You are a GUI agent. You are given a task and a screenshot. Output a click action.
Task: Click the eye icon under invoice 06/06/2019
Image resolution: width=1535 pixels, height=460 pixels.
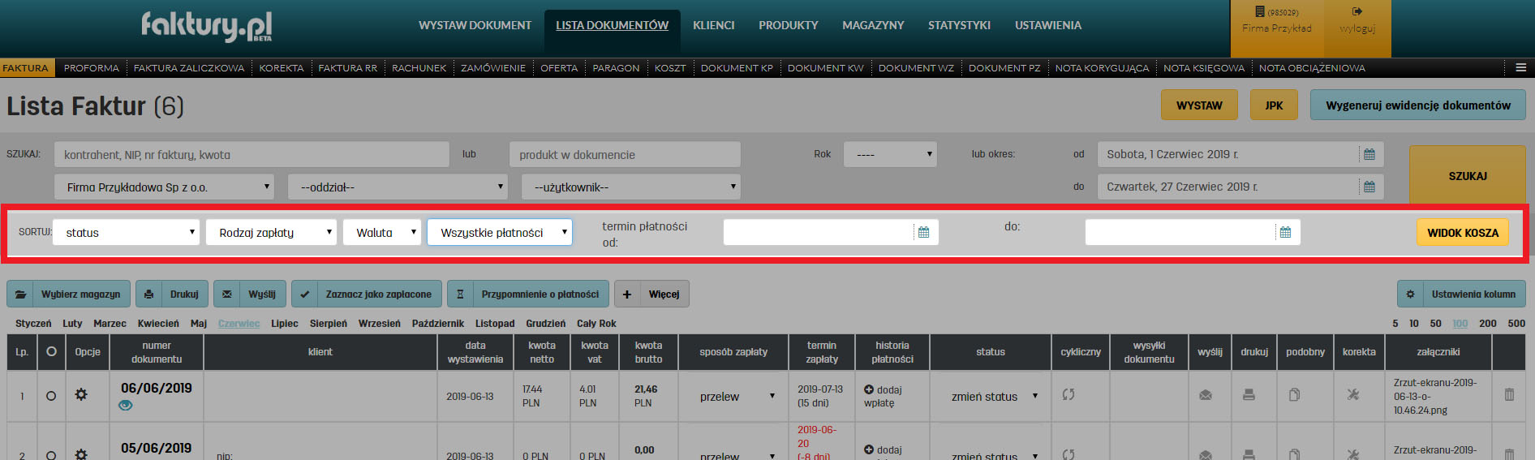pos(125,406)
